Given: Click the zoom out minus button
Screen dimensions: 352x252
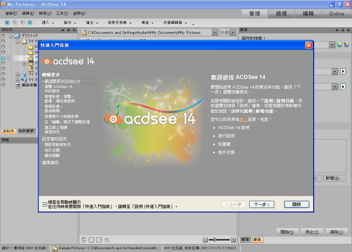Looking at the screenshot, I should (205, 240).
